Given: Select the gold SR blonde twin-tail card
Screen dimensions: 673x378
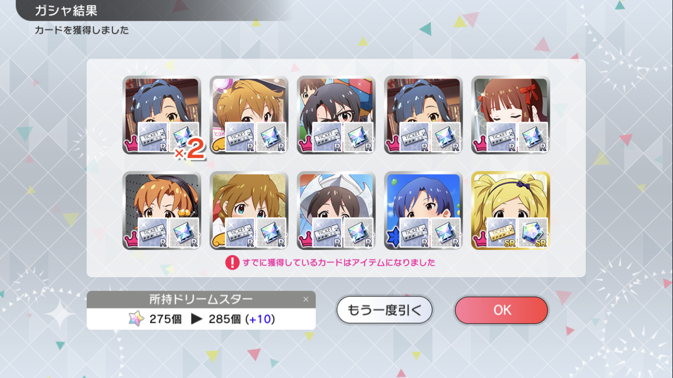Looking at the screenshot, I should 511,210.
